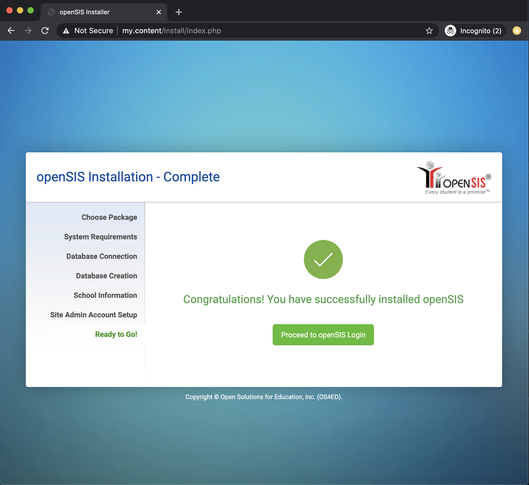Click the green success checkmark circle

(x=323, y=259)
